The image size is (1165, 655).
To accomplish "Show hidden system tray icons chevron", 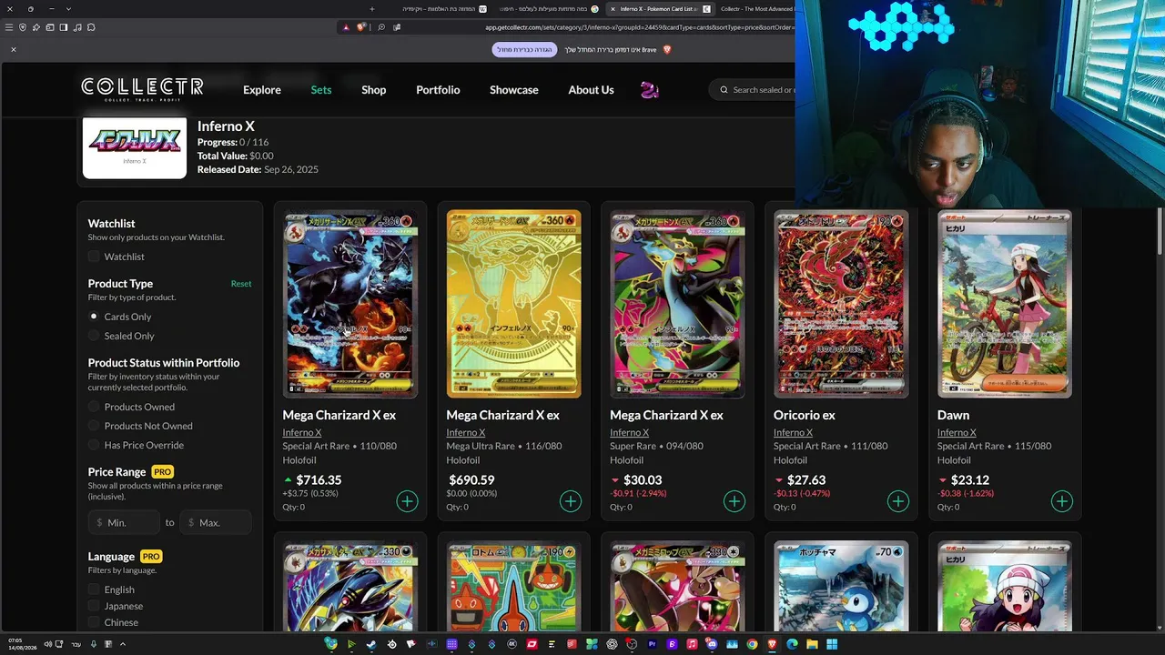I will tap(122, 644).
